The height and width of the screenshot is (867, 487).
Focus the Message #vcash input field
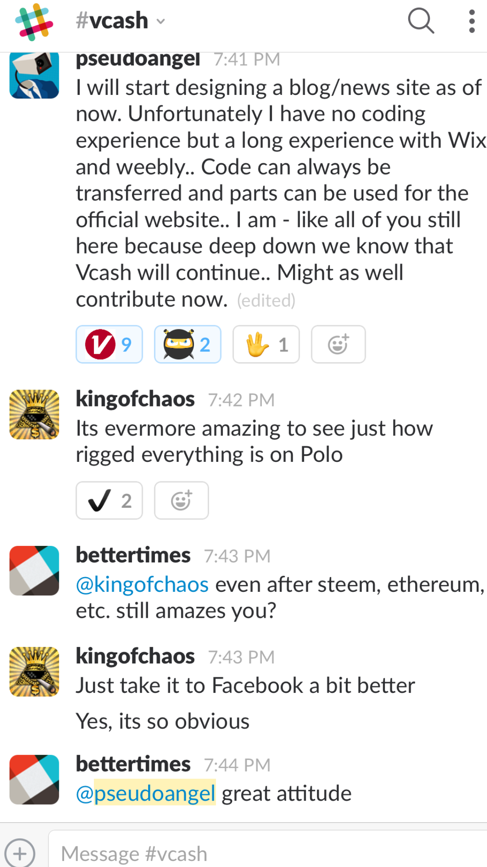pyautogui.click(x=268, y=851)
